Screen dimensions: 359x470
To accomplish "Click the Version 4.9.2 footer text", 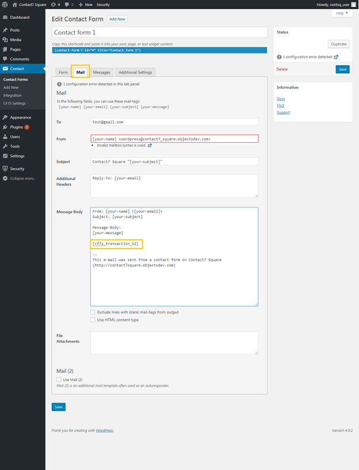I will pos(342,430).
